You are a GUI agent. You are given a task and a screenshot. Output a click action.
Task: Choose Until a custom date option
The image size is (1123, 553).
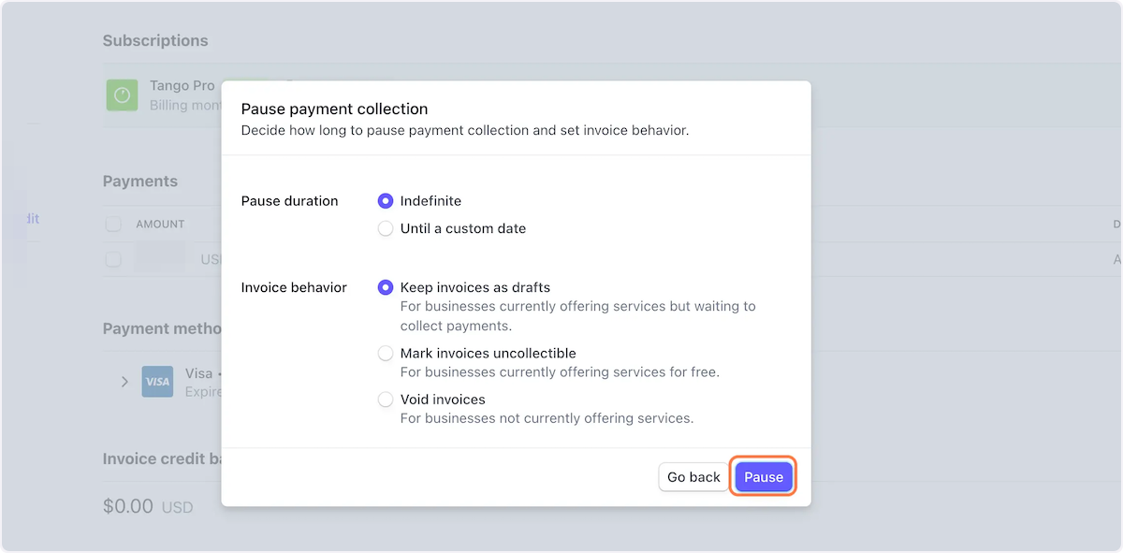[x=386, y=228]
